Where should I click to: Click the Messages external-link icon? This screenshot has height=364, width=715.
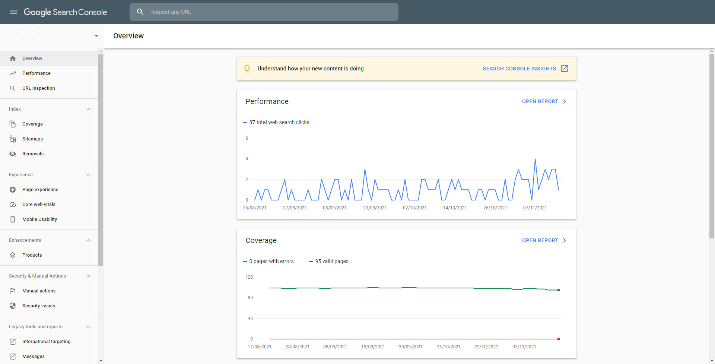[x=13, y=357]
